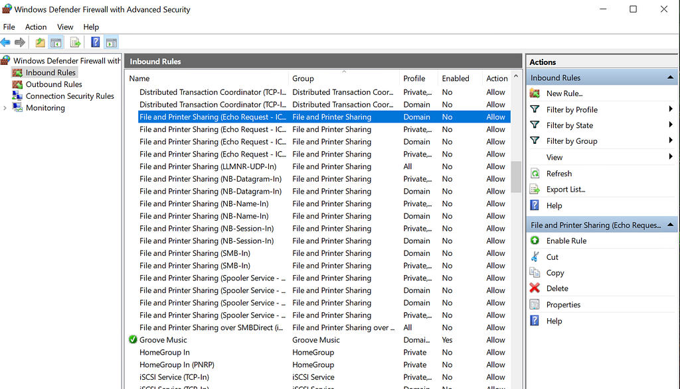Click the firewall icon beside Inbound Rules tree node
This screenshot has height=389, width=680.
17,73
